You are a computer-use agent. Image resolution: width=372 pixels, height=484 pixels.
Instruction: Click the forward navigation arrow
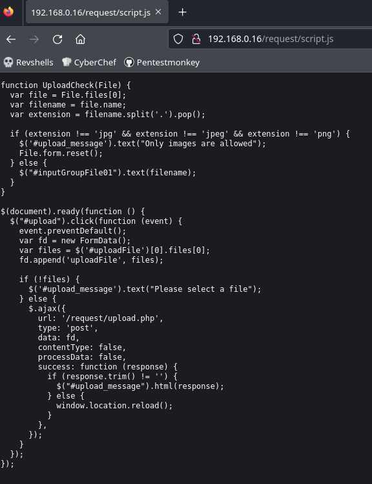[34, 39]
